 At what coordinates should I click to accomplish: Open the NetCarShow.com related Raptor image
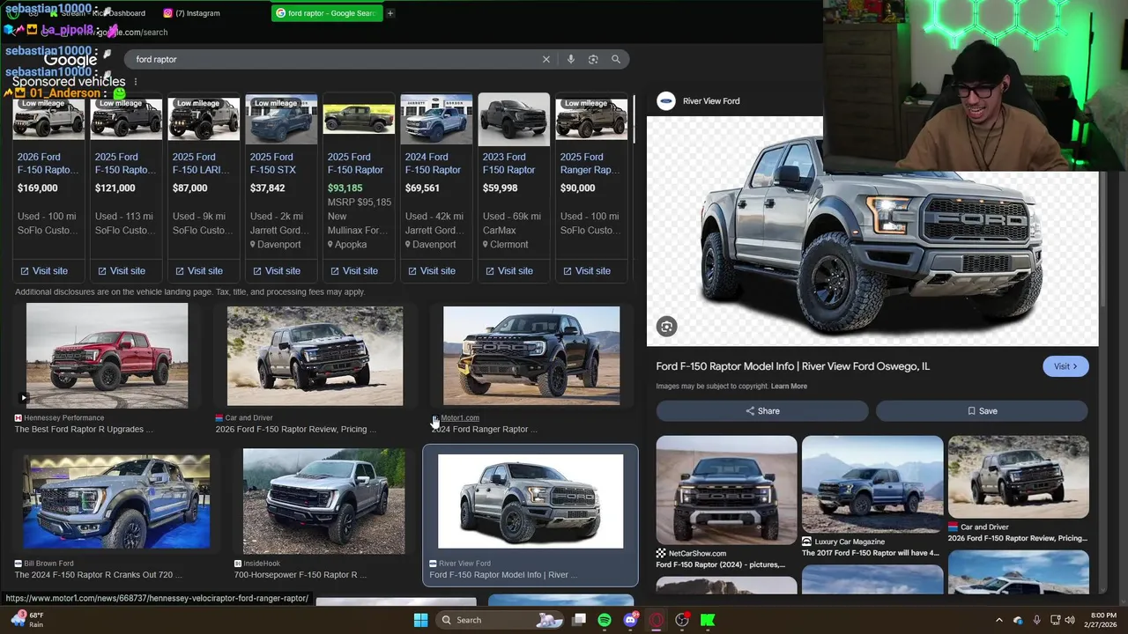click(726, 489)
